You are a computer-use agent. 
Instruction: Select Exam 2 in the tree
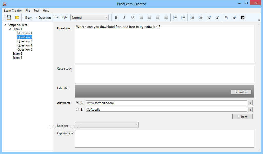(x=17, y=54)
